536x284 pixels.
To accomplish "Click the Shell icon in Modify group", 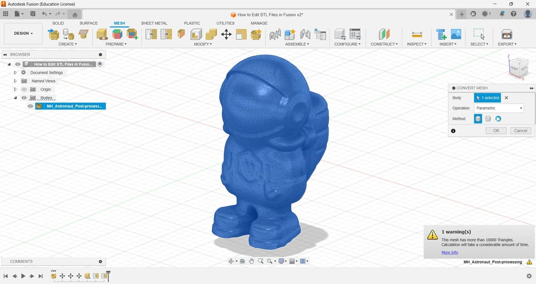I will pyautogui.click(x=196, y=34).
